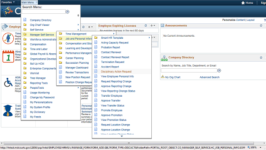Click the My Org Chart link
266x150 pixels.
click(173, 77)
